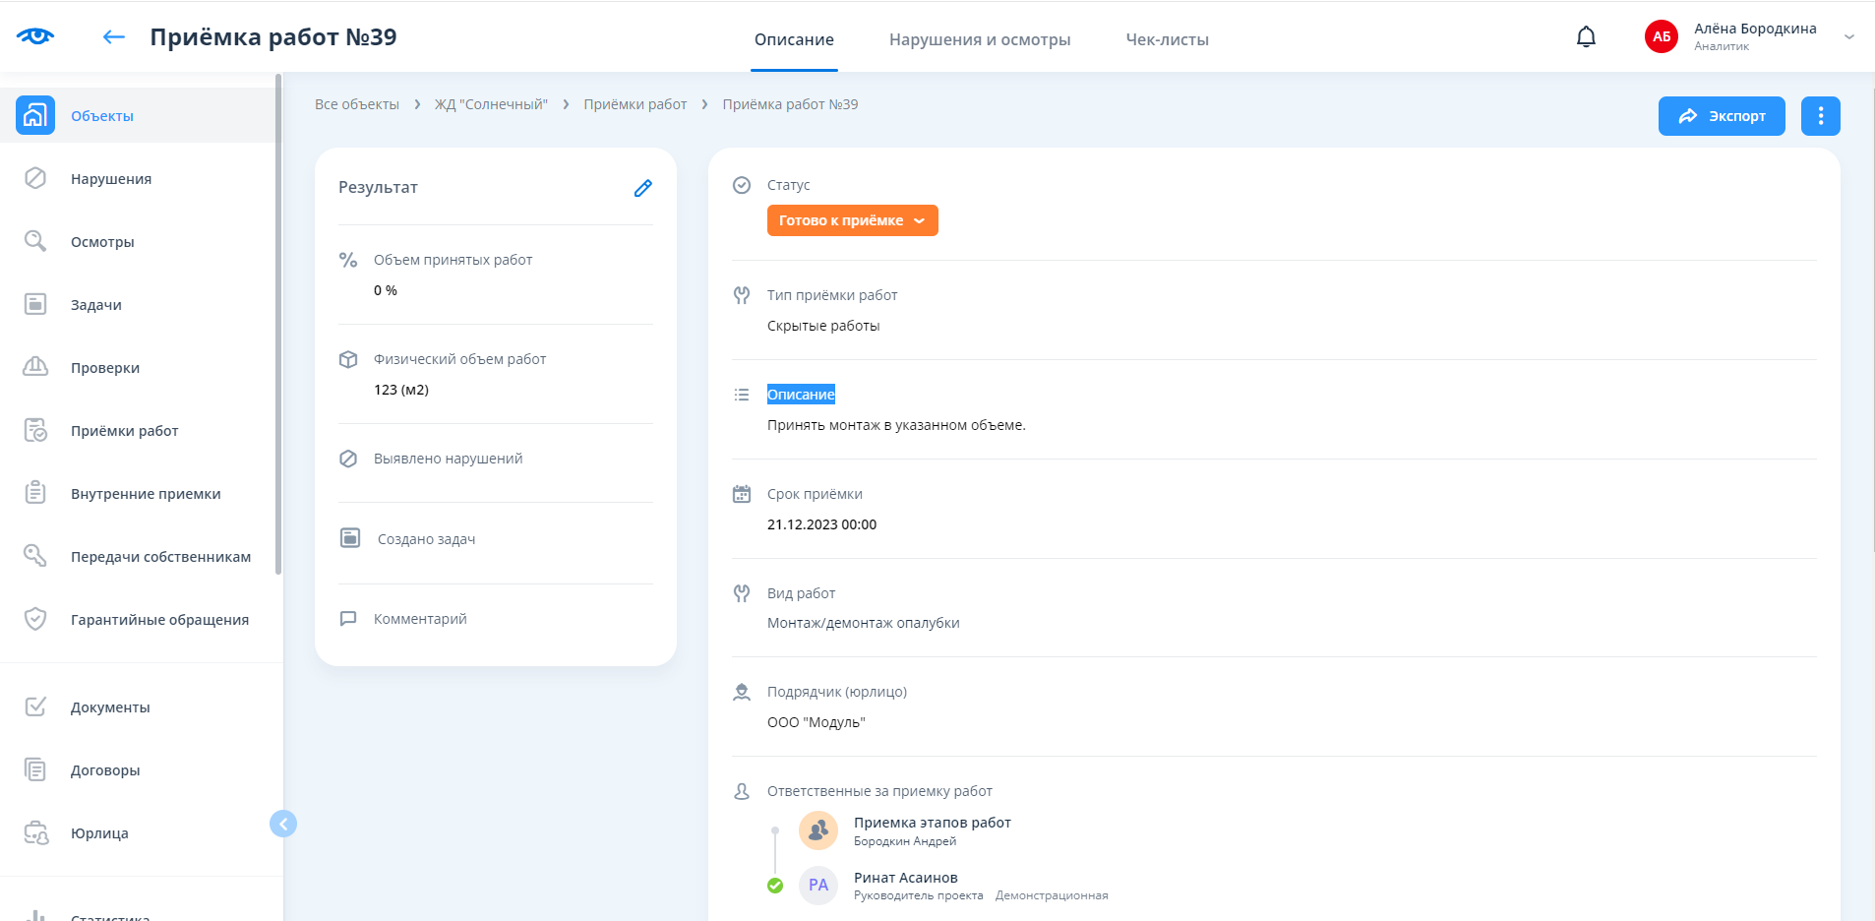
Task: Click the Ринат Асаинов responsible person entry
Action: click(x=905, y=878)
